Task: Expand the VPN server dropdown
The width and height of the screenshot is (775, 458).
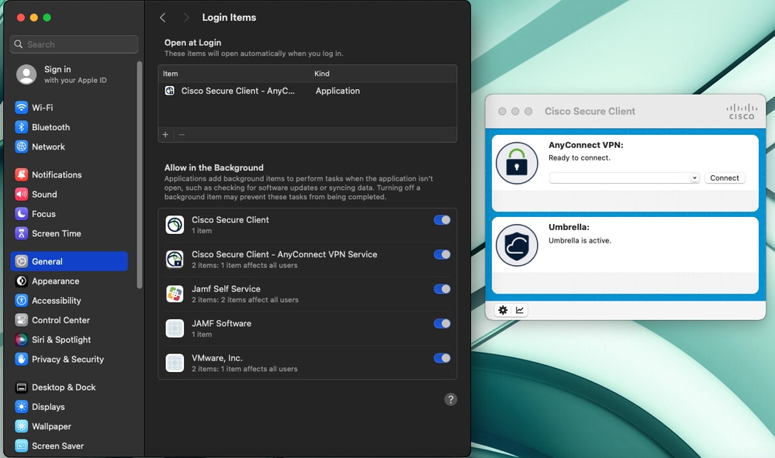Action: 694,178
